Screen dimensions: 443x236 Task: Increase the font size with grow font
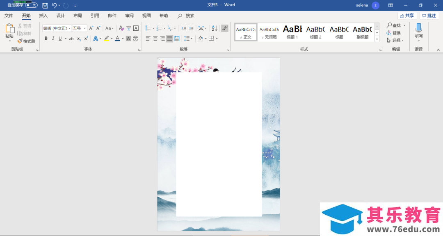tap(91, 28)
